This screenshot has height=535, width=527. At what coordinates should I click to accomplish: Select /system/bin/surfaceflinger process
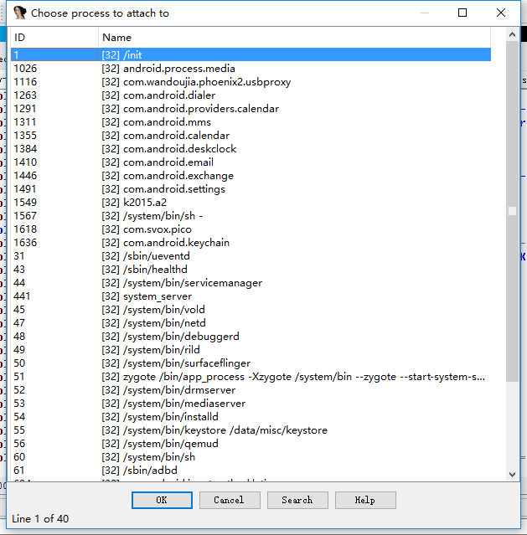(x=251, y=363)
